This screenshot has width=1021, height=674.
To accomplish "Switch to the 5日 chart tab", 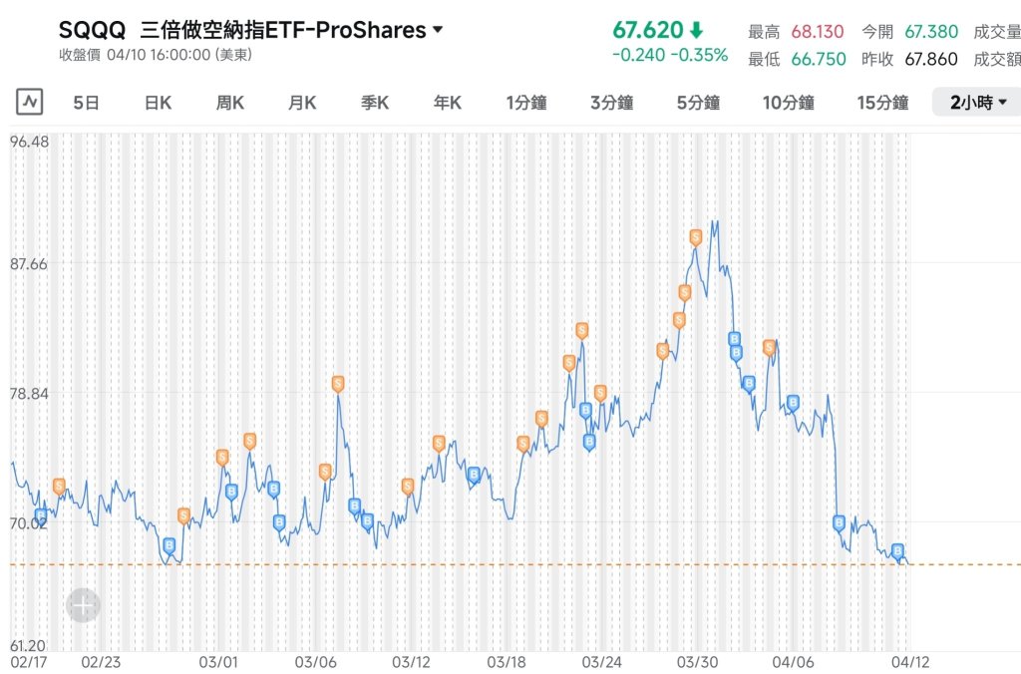I will [86, 103].
